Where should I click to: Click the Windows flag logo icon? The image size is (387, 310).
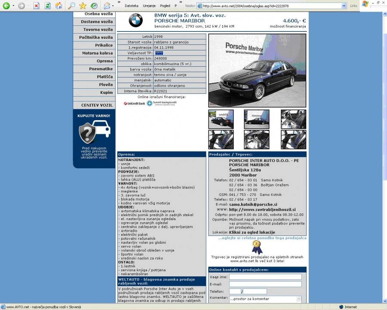pos(365,4)
